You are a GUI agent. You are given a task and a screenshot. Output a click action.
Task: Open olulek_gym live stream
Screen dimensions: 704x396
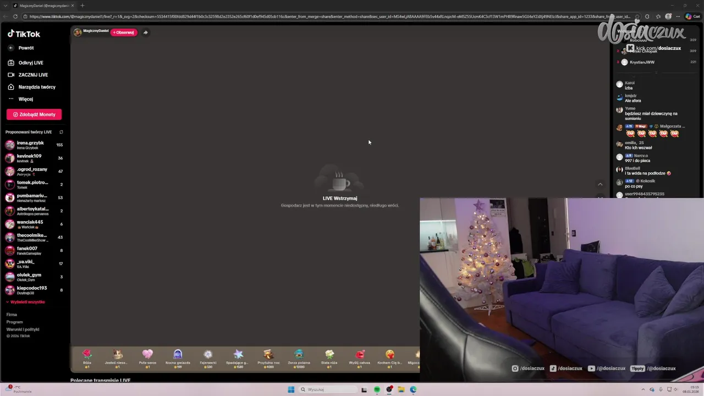[x=34, y=277]
